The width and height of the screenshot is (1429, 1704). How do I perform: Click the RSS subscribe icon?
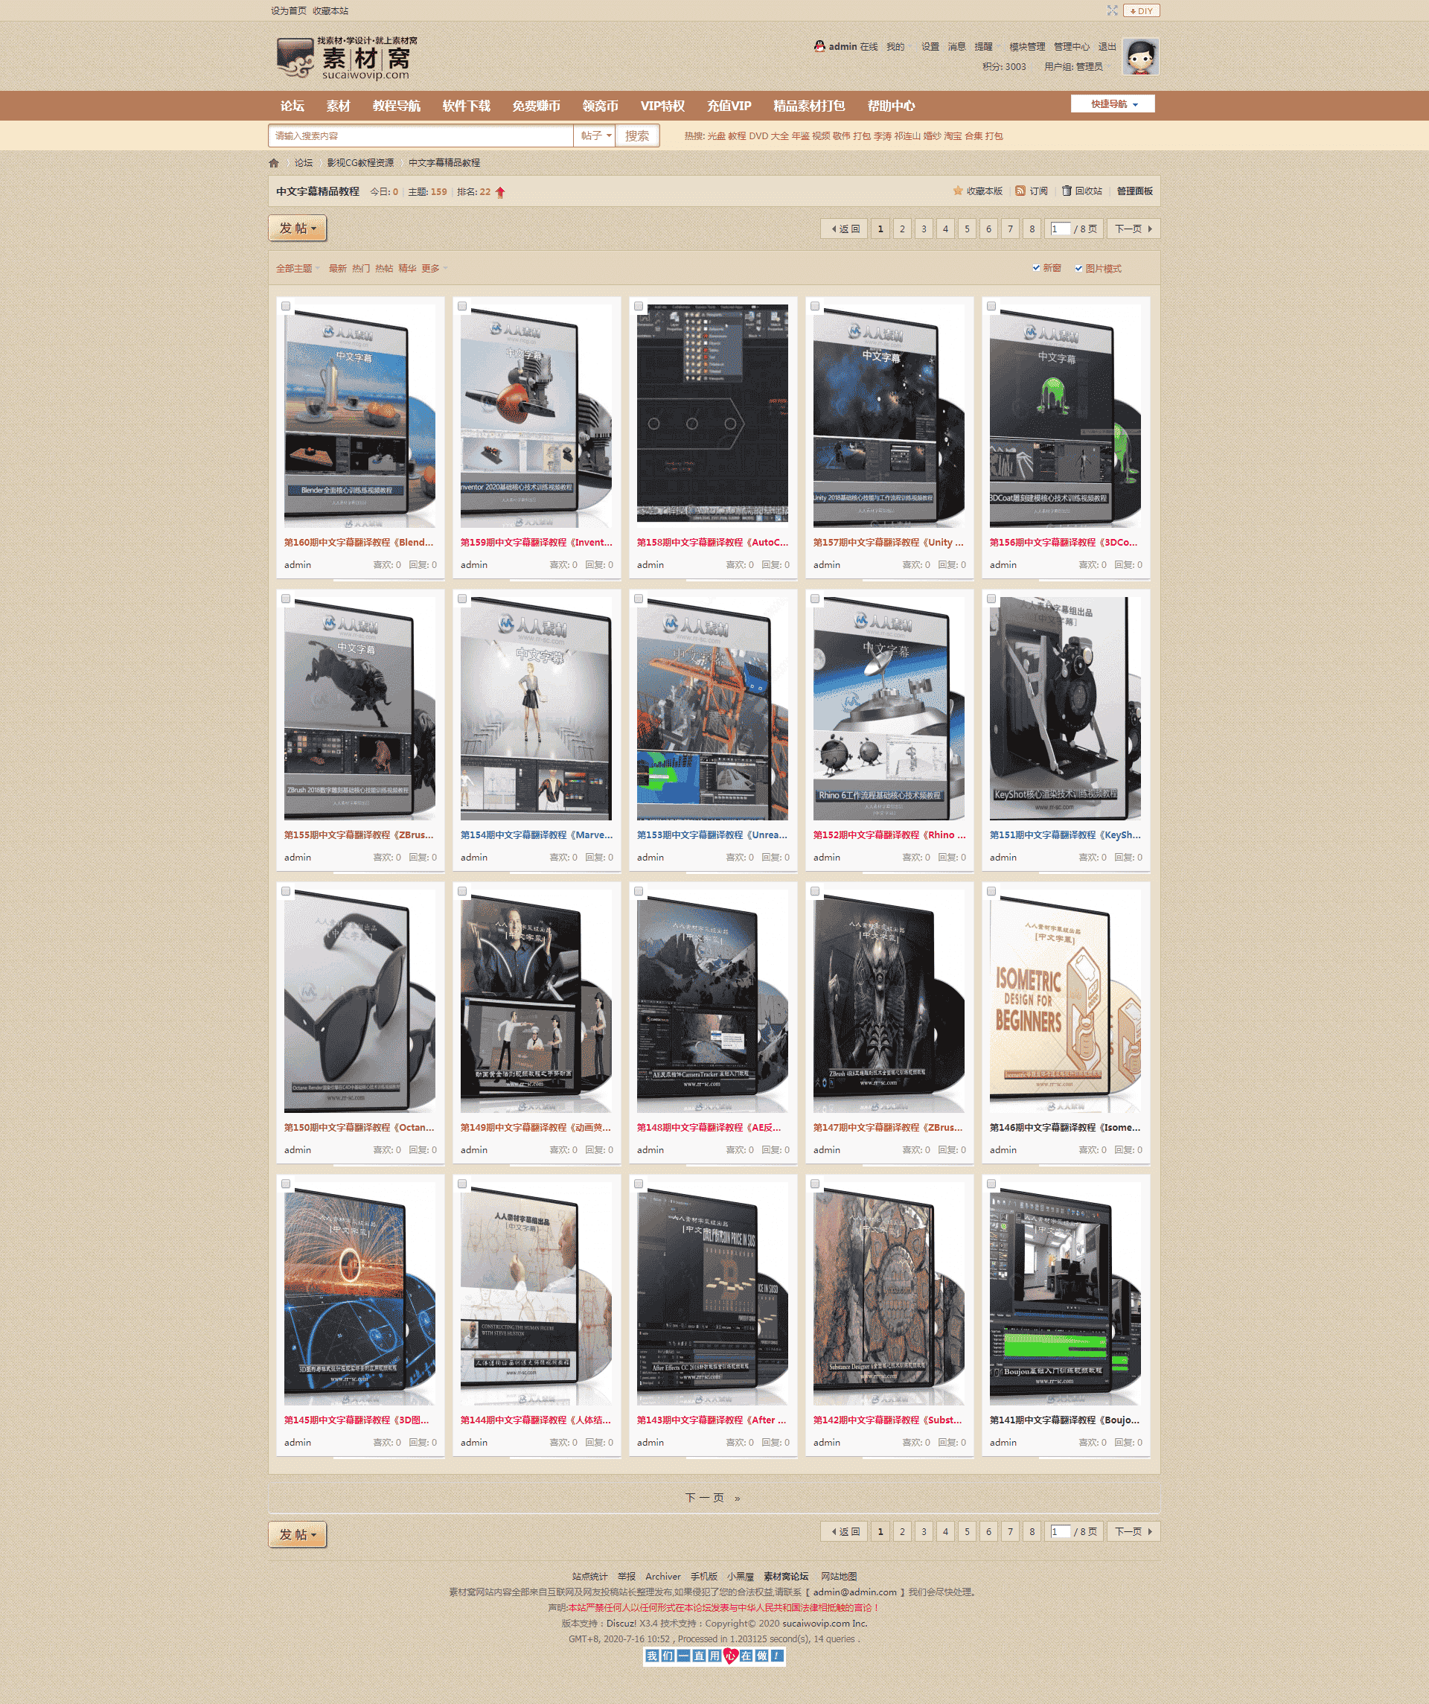click(x=1020, y=191)
